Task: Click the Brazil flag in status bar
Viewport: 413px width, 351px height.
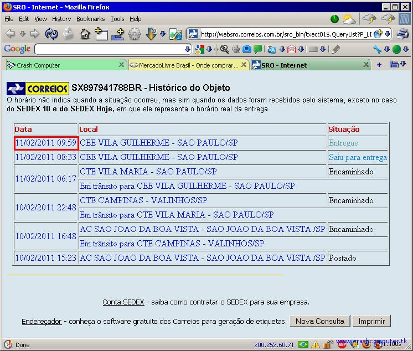Action: click(x=303, y=344)
